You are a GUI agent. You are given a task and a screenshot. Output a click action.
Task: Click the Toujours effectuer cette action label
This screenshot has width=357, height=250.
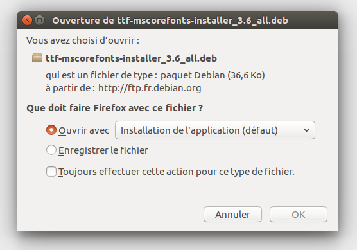pyautogui.click(x=177, y=172)
